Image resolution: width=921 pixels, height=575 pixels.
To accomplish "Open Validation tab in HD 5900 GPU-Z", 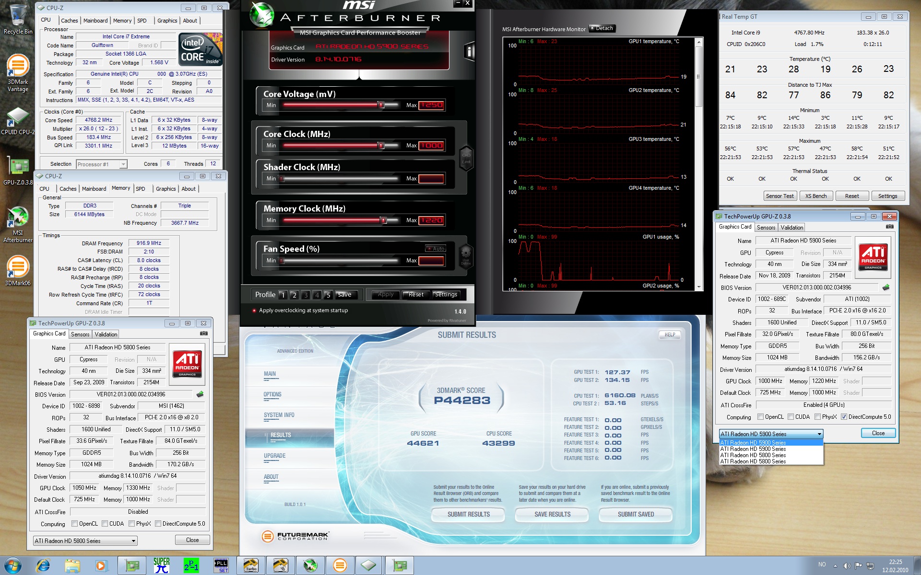I will click(791, 228).
